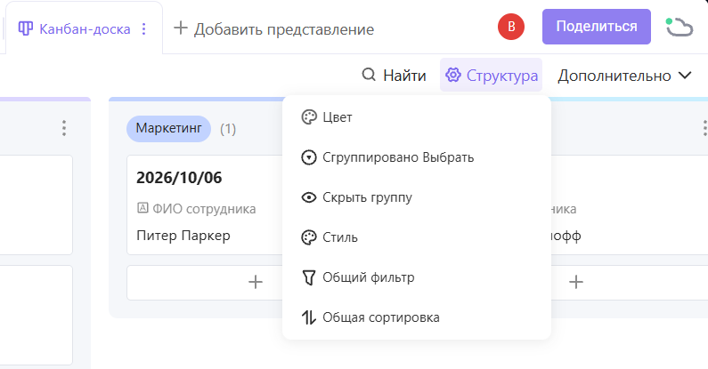The height and width of the screenshot is (369, 708).
Task: Expand the Дополнительно dropdown
Action: [x=624, y=76]
